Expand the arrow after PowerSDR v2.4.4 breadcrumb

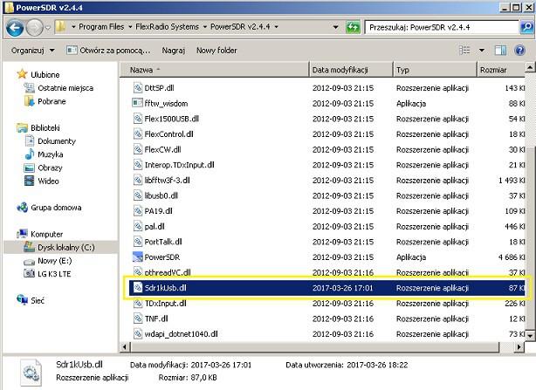pyautogui.click(x=276, y=27)
